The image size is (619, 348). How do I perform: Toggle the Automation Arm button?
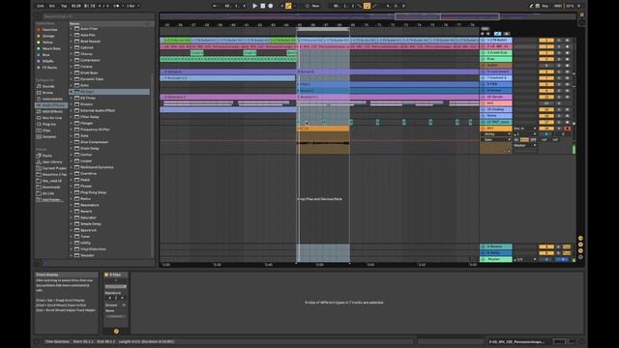click(288, 6)
